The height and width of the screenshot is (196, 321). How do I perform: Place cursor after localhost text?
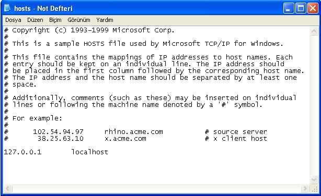(x=108, y=152)
